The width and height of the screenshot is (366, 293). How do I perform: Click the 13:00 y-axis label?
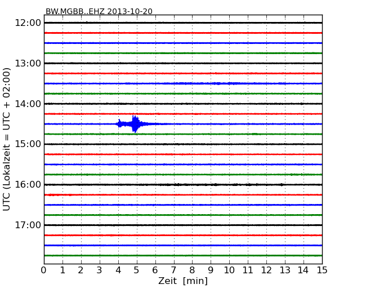pyautogui.click(x=28, y=63)
